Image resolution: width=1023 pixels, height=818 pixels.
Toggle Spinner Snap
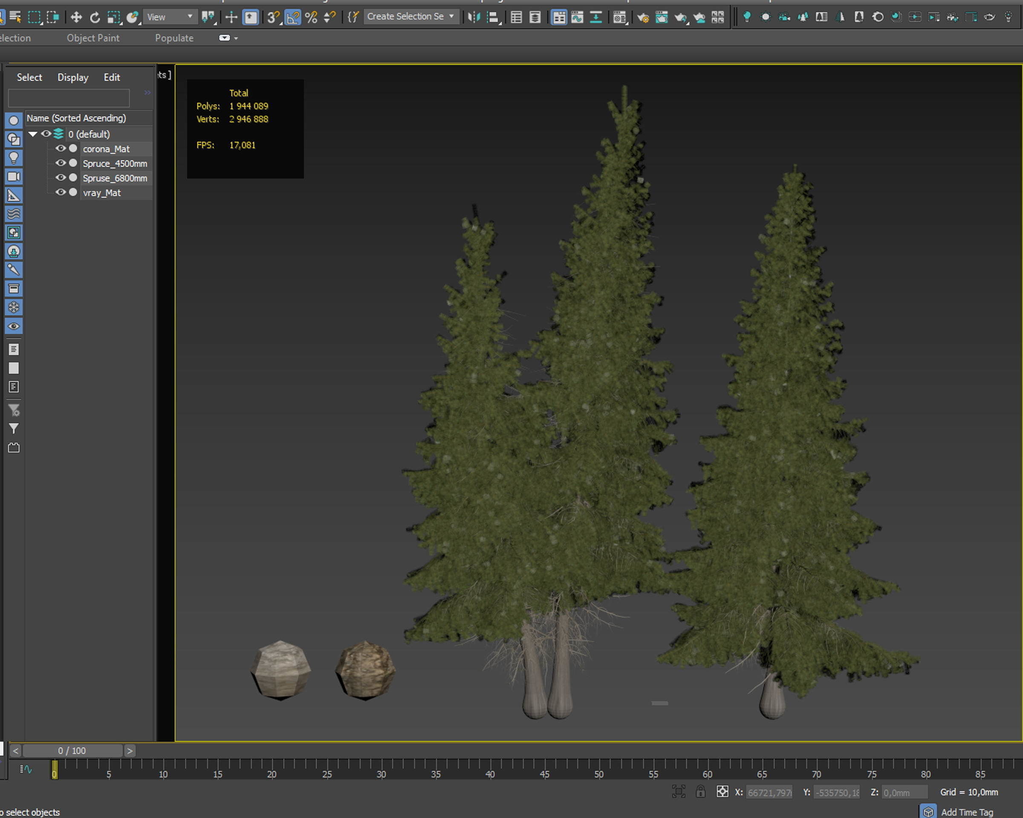[329, 17]
